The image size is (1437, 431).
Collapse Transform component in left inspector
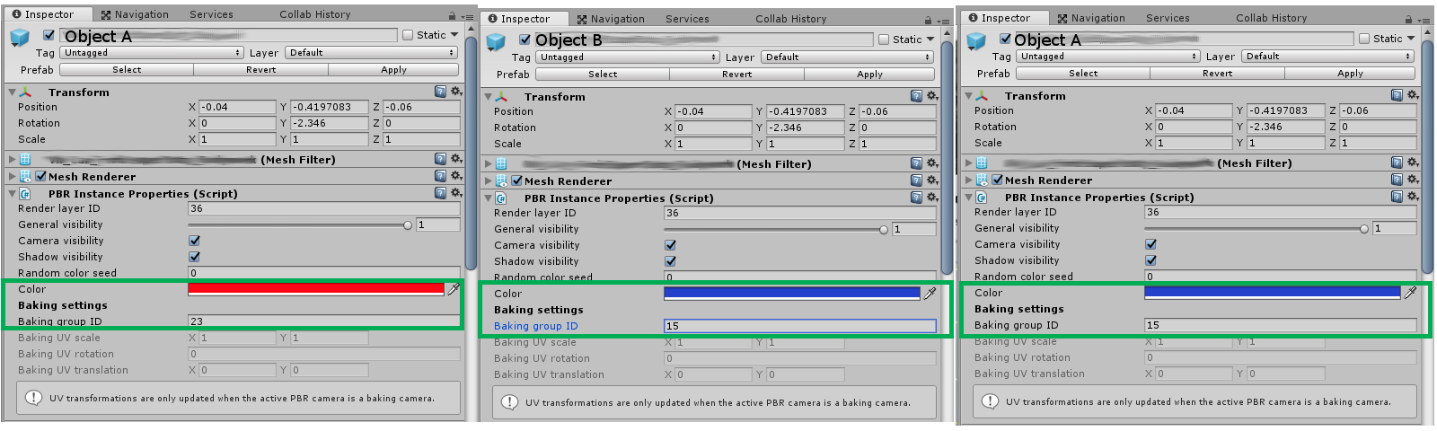click(12, 92)
